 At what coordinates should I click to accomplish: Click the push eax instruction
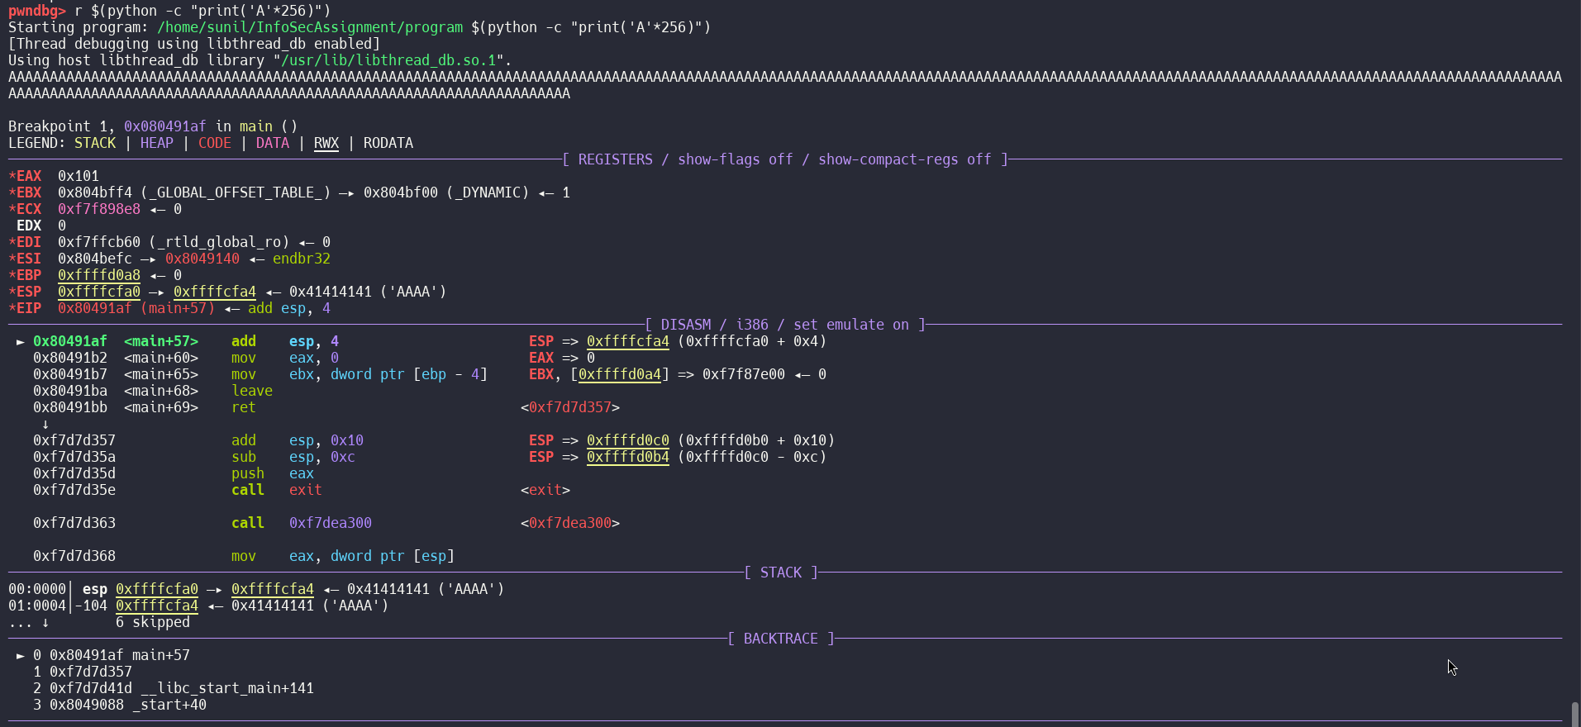[x=273, y=473]
